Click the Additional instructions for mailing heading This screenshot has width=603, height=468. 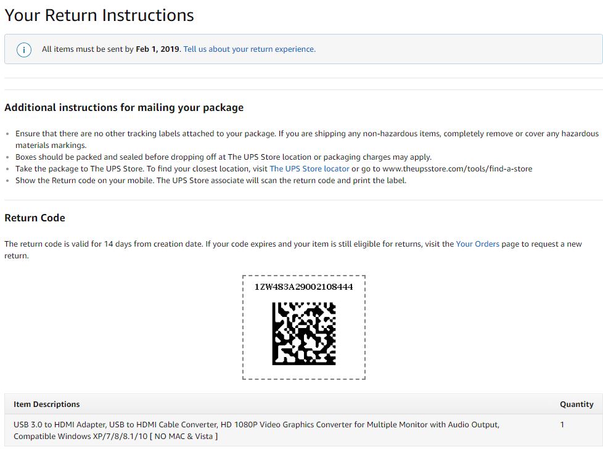pos(124,107)
